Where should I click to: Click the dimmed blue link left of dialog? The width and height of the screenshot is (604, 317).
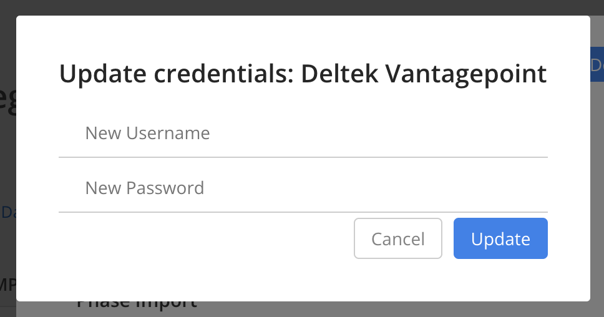(8, 212)
